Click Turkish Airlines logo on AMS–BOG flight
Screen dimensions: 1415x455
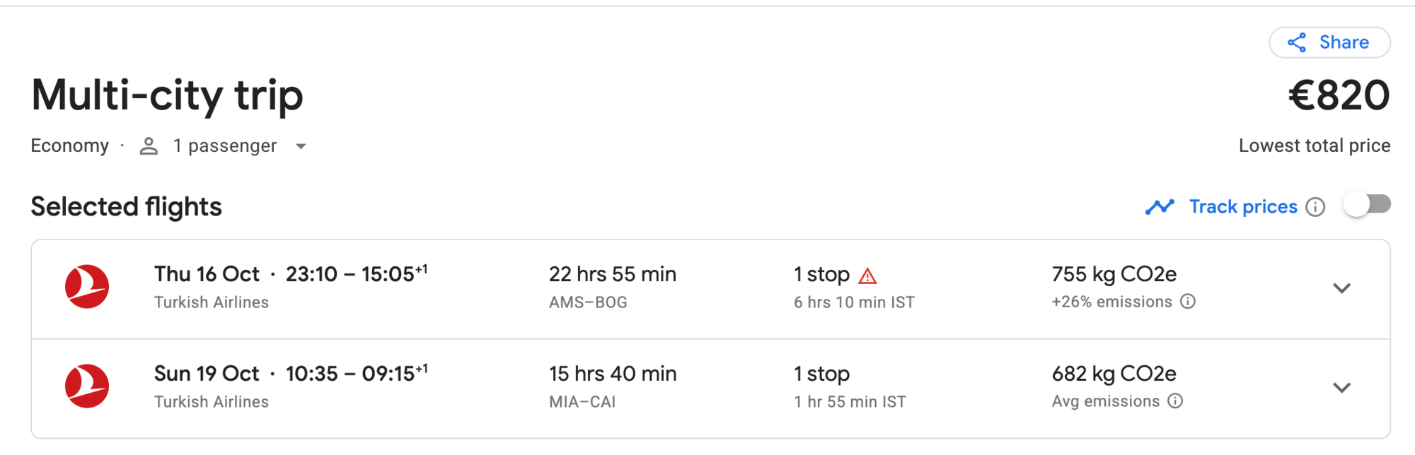tap(87, 287)
